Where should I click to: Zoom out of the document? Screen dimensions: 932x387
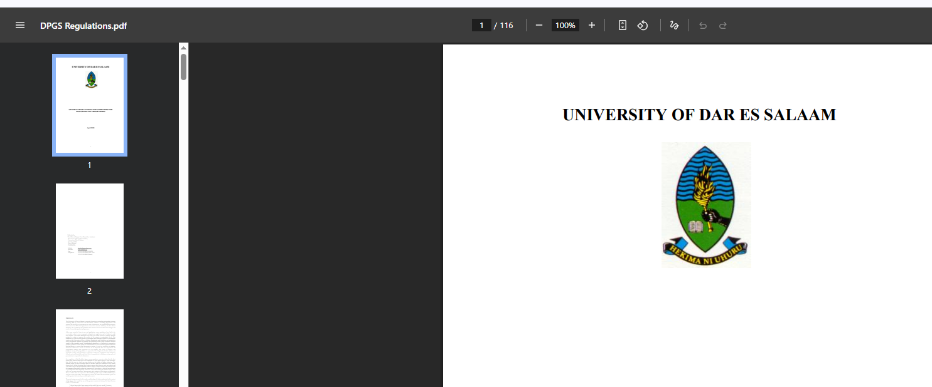pyautogui.click(x=538, y=25)
